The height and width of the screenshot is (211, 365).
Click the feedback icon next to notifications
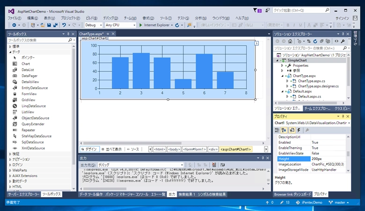point(268,10)
